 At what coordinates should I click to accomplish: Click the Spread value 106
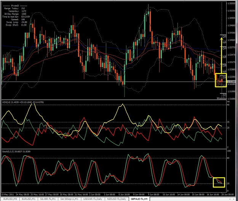(x=23, y=19)
